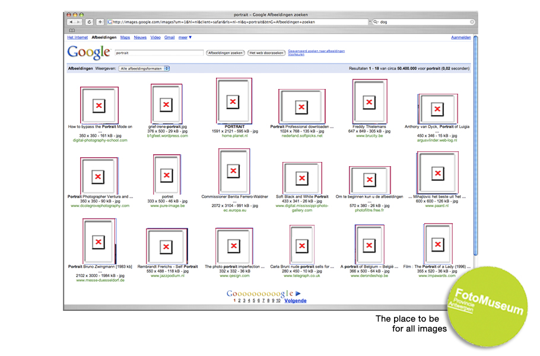Viewport: 540px width, 356px height.
Task: Click the green FotoMuseum badge
Action: (x=488, y=306)
